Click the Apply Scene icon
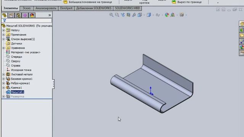Image resolution: width=244 pixels, height=137 pixels. [173, 15]
